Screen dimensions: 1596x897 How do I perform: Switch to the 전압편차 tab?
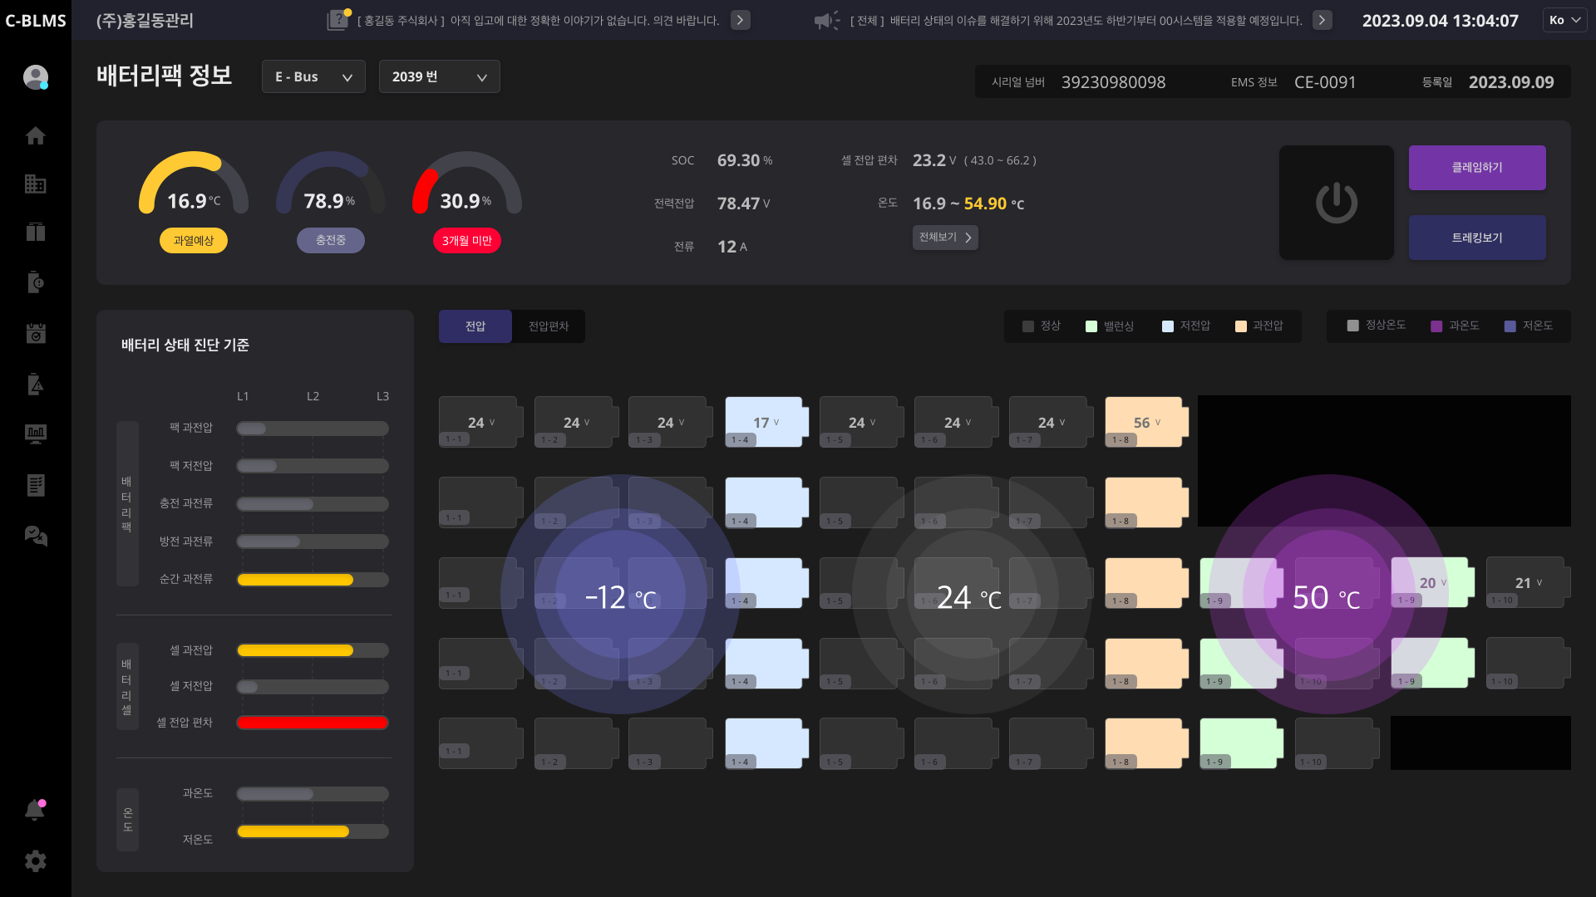click(x=548, y=326)
